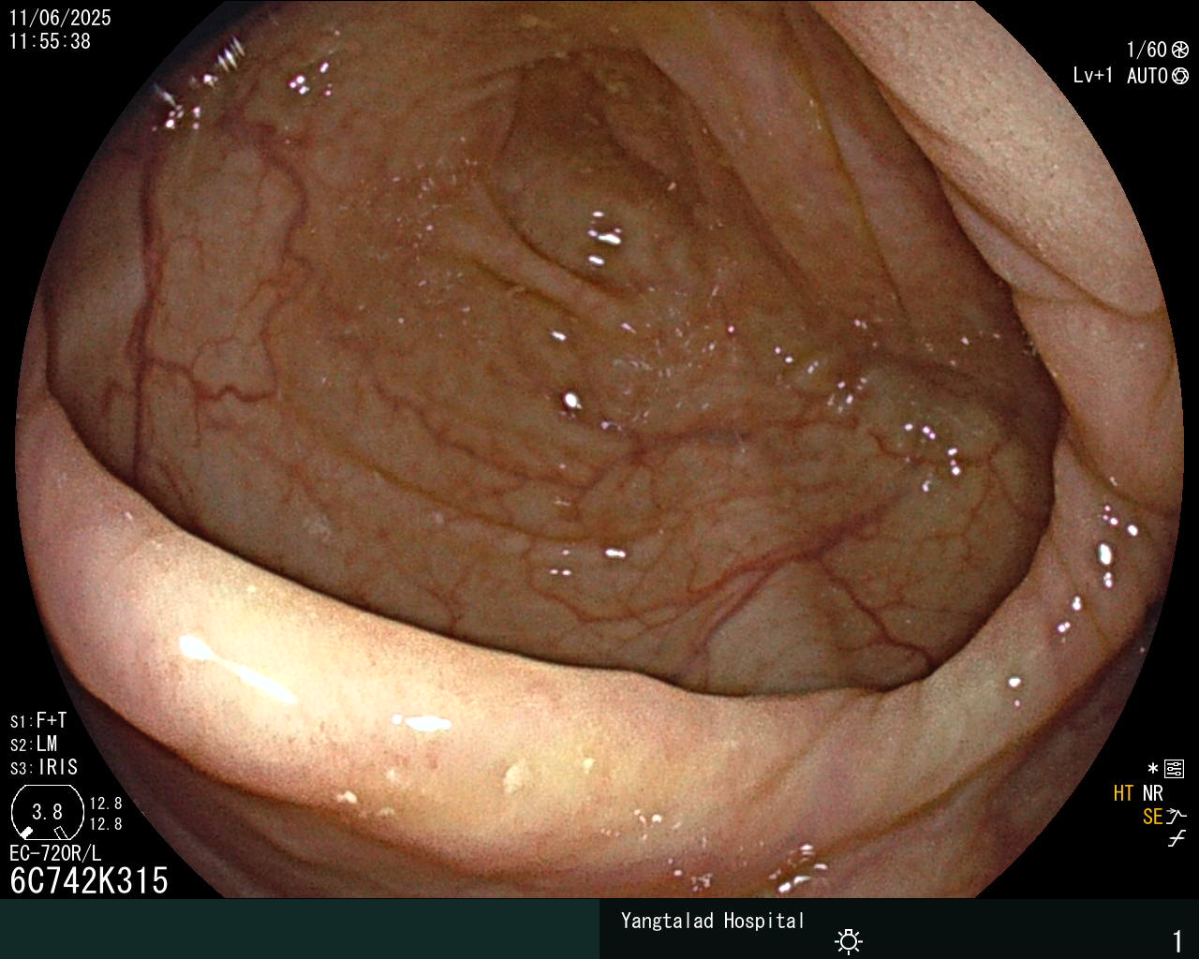
Task: Click the time text 11:55:38
Action: click(51, 41)
